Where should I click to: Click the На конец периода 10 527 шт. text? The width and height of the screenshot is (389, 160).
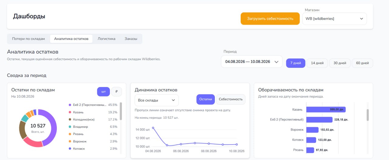tap(157, 117)
